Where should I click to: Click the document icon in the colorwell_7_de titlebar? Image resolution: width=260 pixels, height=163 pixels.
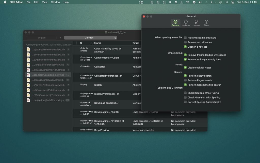[106, 32]
